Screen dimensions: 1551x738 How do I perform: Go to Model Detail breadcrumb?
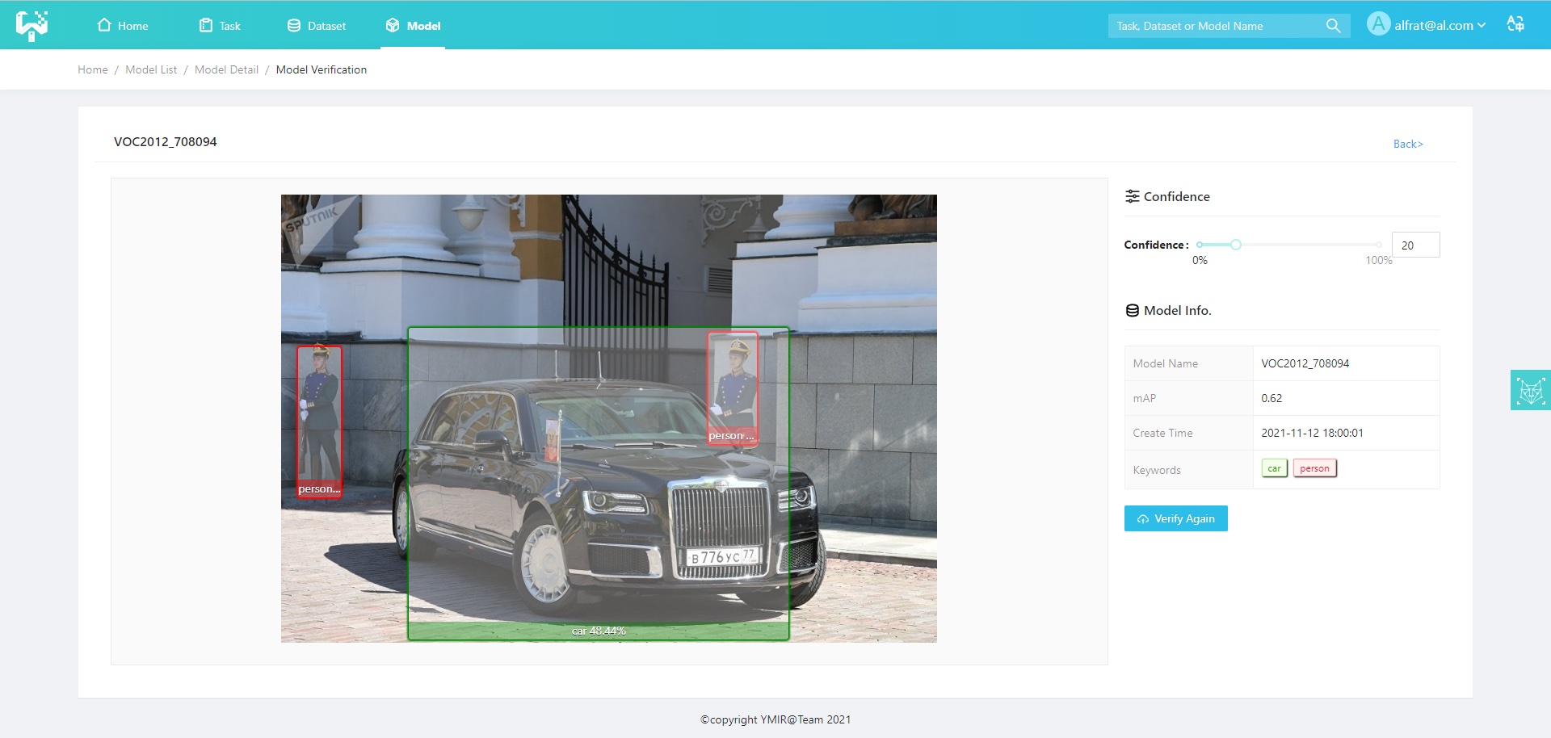(x=226, y=69)
